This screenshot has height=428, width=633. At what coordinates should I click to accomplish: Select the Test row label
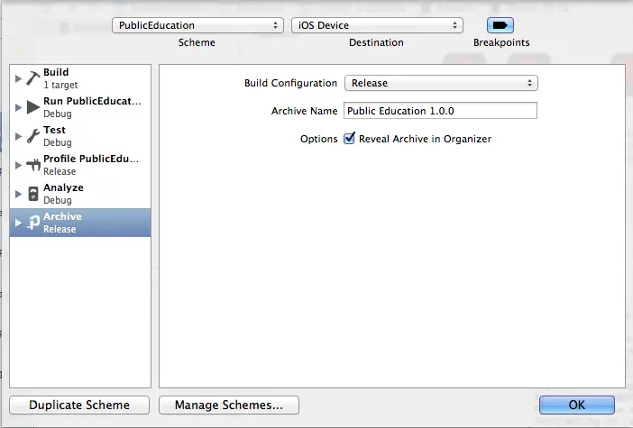click(x=54, y=130)
